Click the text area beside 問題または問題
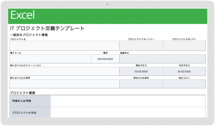215x126 pixels. click(128, 101)
